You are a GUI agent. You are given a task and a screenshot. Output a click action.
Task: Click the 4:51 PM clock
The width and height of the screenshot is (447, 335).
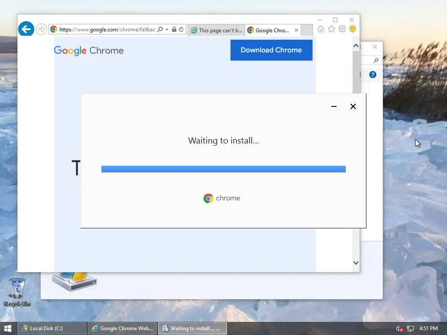(x=429, y=328)
